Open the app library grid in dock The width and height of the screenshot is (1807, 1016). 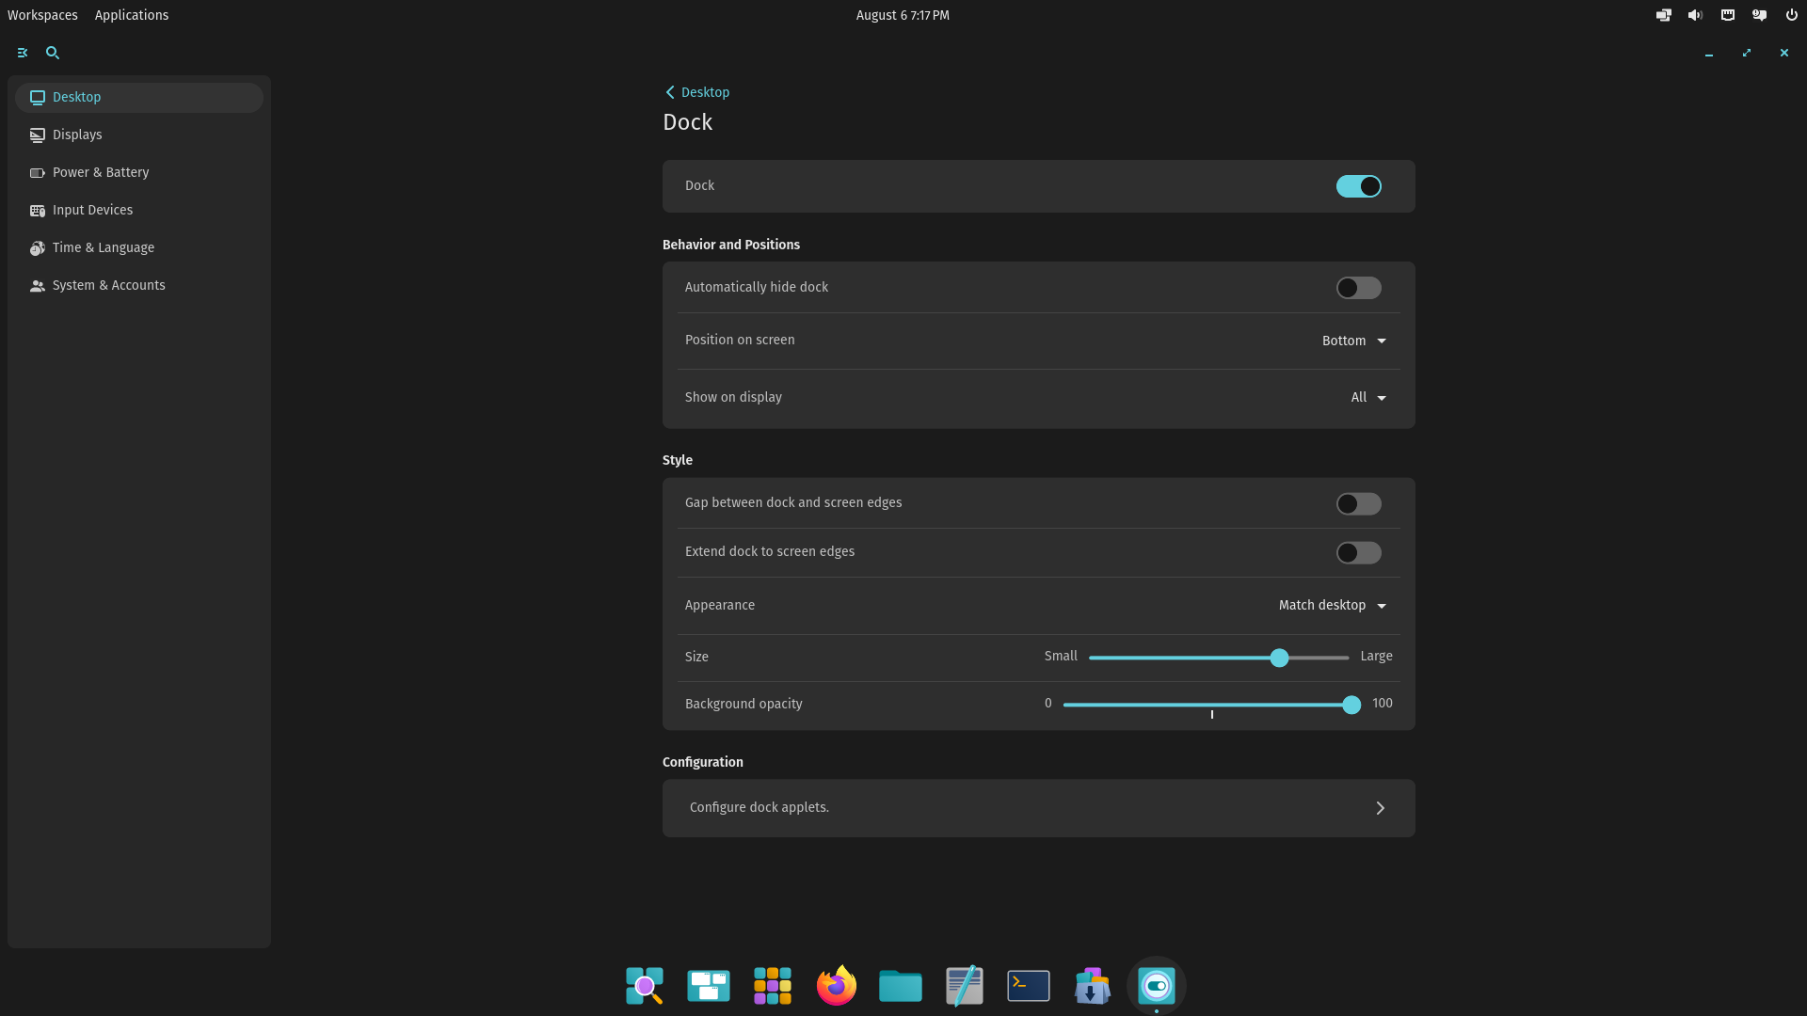(x=773, y=986)
